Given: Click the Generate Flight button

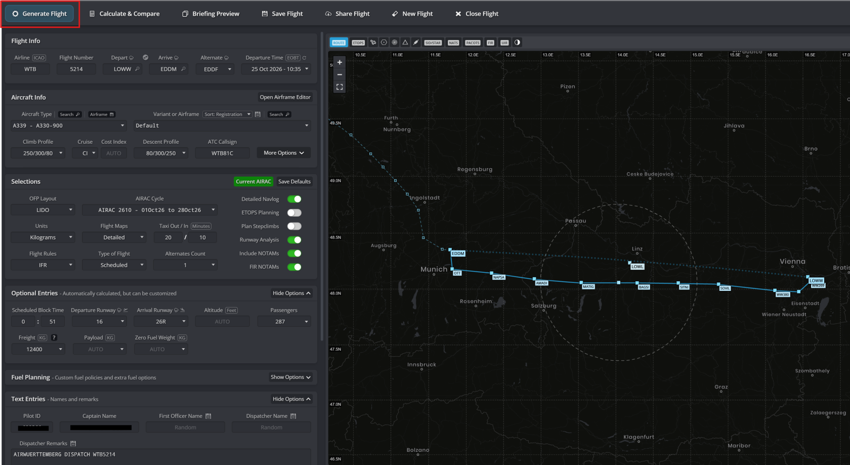Looking at the screenshot, I should coord(40,14).
